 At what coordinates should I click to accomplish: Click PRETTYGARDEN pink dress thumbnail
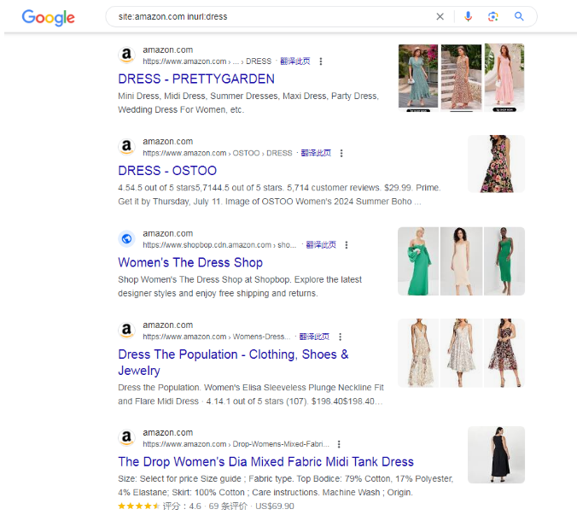click(x=504, y=78)
